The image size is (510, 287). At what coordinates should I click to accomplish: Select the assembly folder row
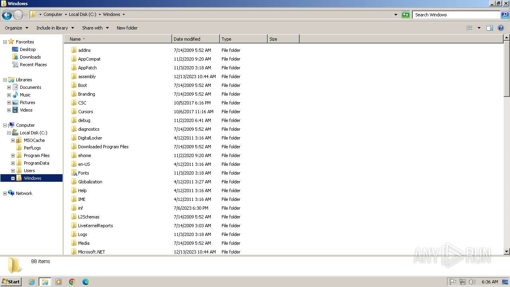[x=87, y=77]
